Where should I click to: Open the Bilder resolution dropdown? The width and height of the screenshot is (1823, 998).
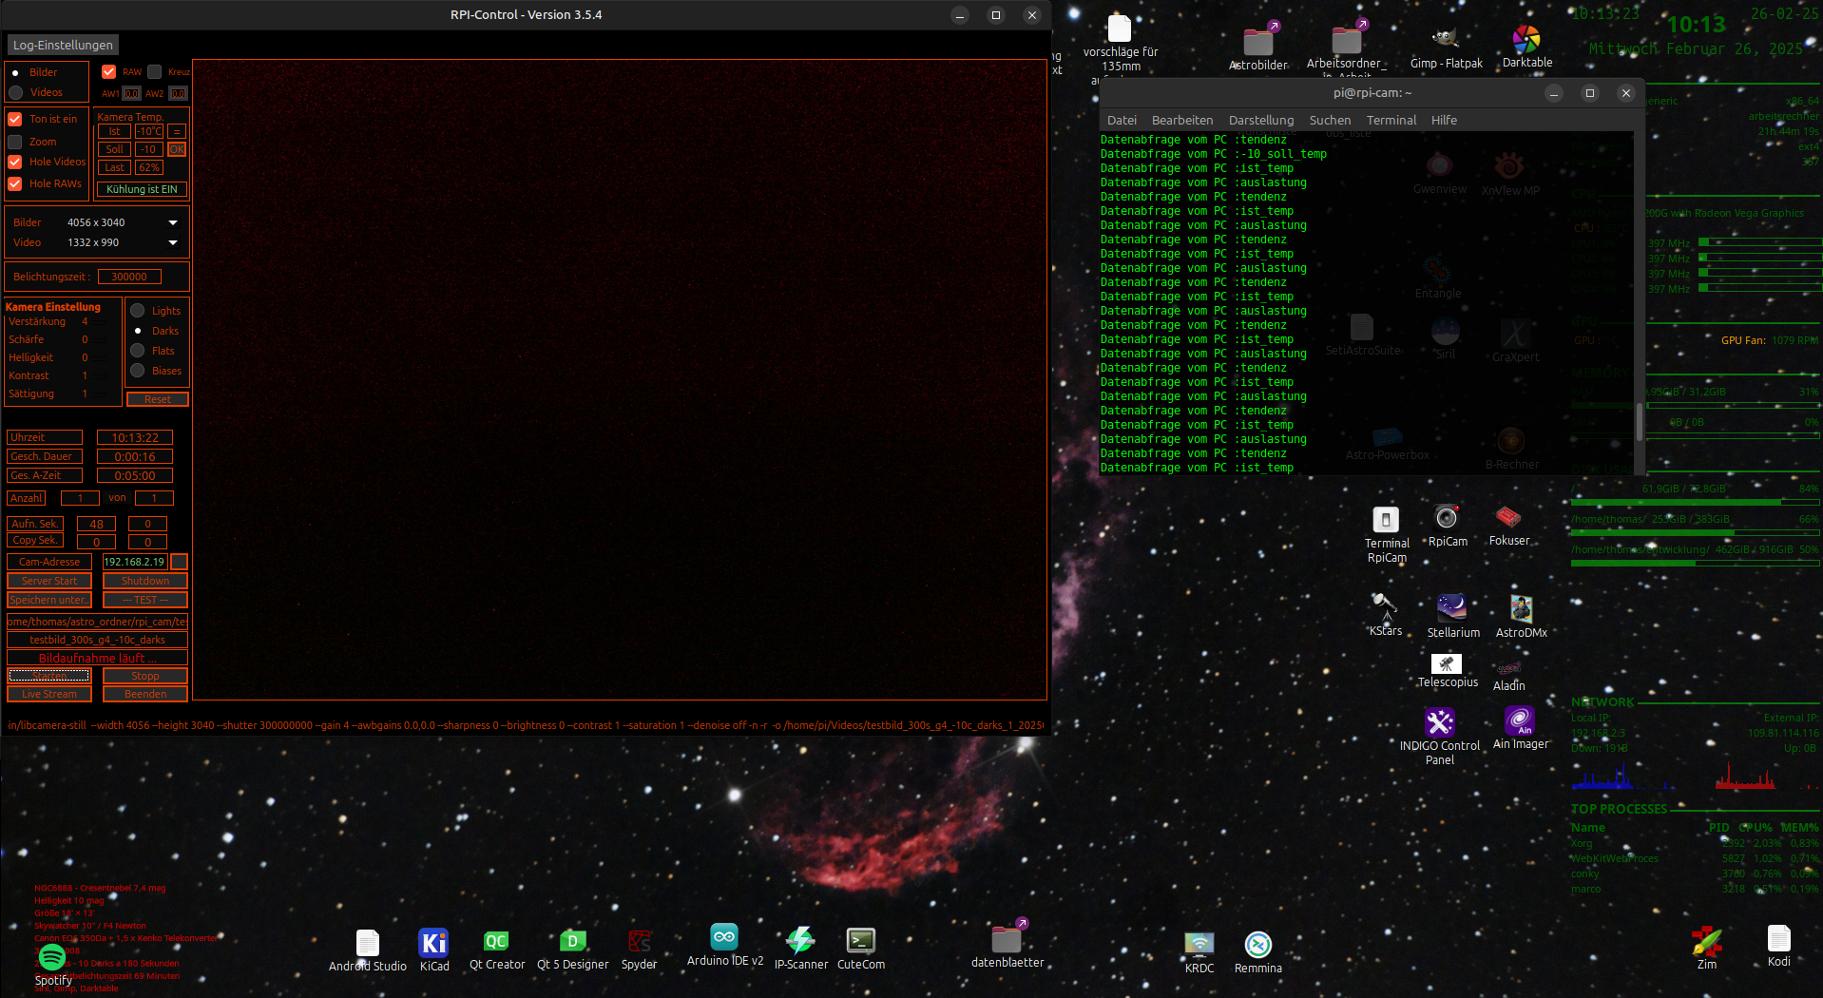point(123,222)
